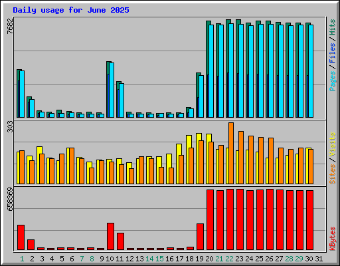Select day label '6' on the axis

[x=72, y=259]
